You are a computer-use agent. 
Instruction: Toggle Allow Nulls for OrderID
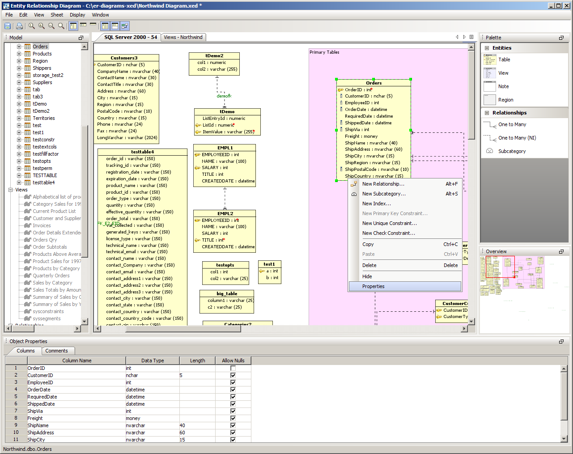(233, 369)
